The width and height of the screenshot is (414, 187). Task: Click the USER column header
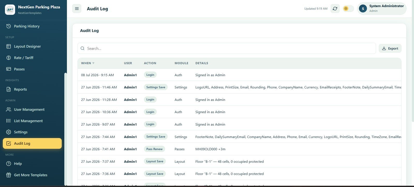tap(128, 63)
